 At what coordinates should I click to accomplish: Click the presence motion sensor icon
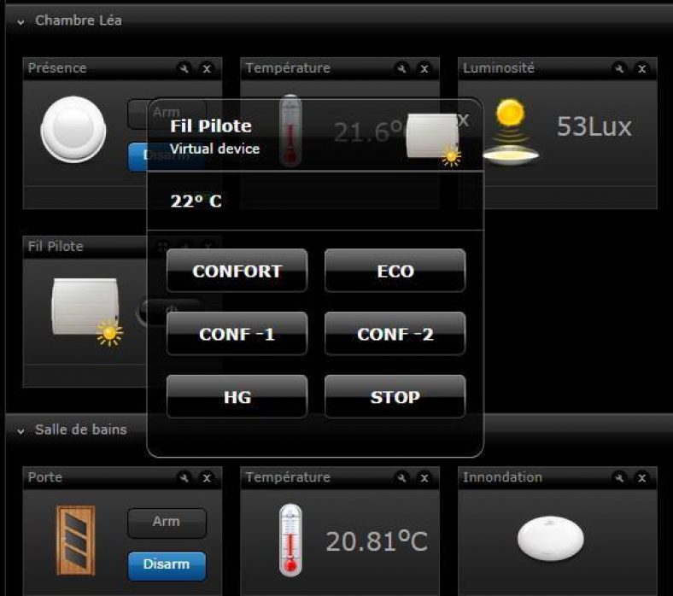[73, 129]
